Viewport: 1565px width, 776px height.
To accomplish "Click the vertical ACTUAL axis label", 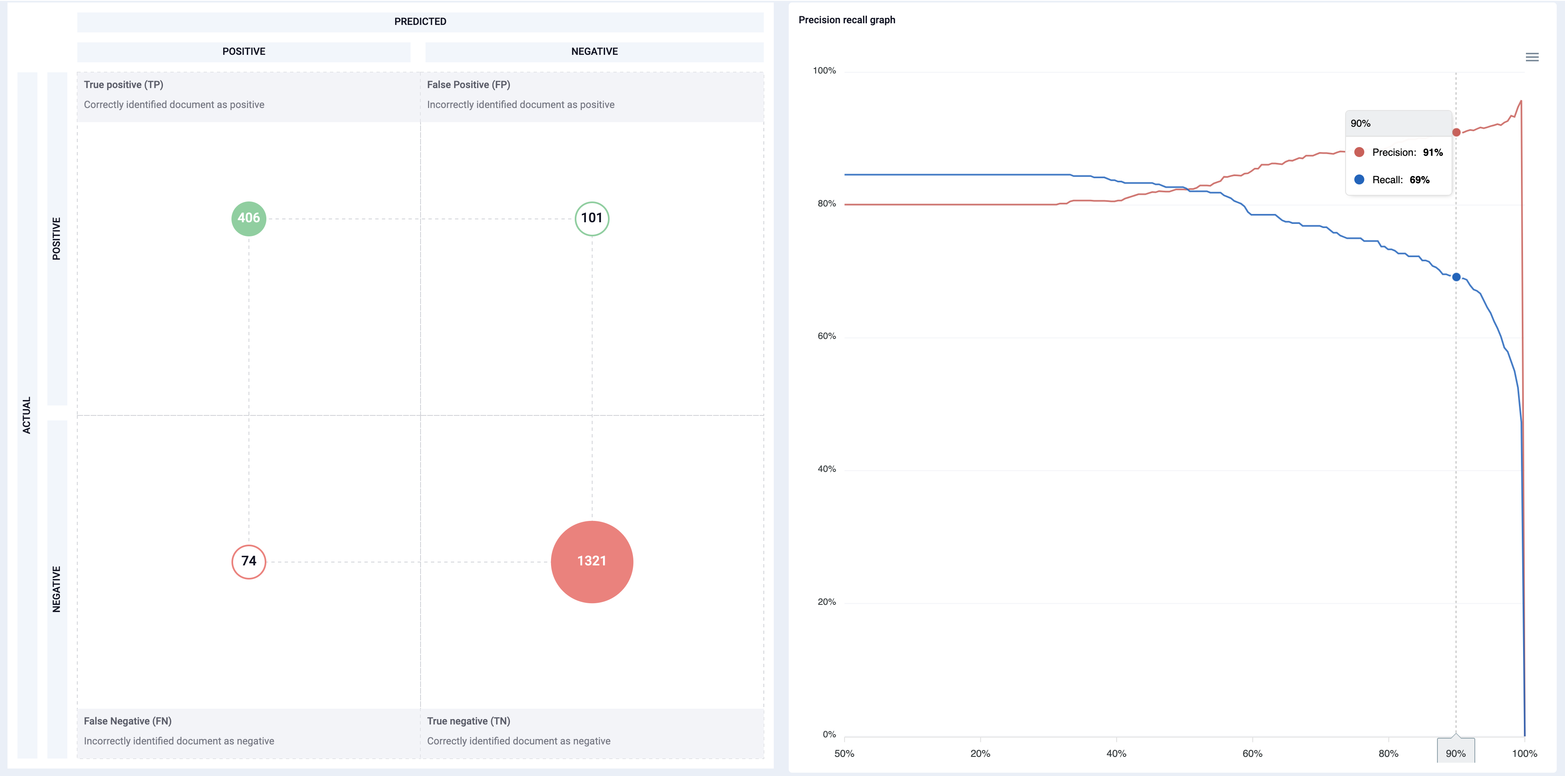I will tap(27, 415).
